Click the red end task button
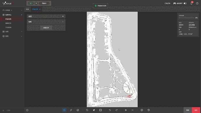This screenshot has height=113, width=201. pos(196,110)
